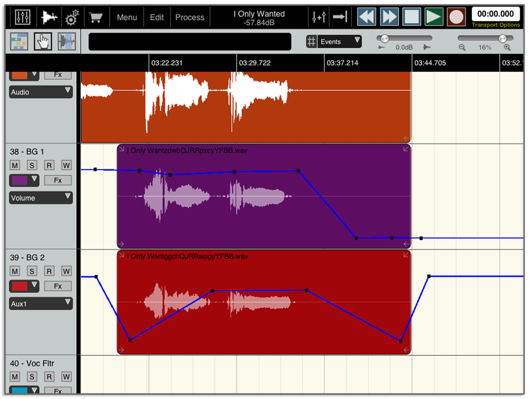This screenshot has width=529, height=399.
Task: Open the Events snap dropdown
Action: [x=340, y=42]
